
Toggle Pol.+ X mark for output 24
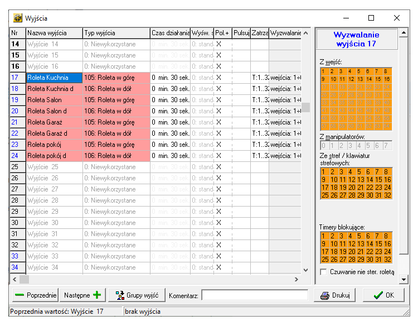219,156
